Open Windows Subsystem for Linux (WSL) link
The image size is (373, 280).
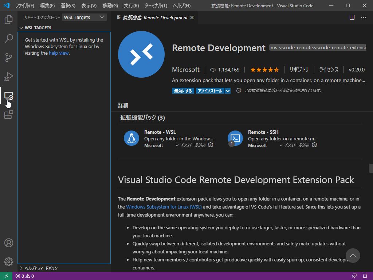point(164,207)
